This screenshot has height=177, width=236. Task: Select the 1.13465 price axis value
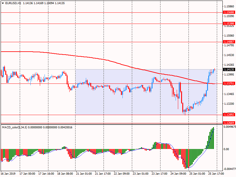229,94
